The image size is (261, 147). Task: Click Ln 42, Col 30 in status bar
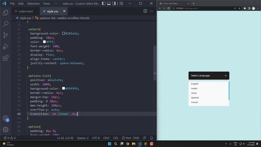(x=65, y=138)
